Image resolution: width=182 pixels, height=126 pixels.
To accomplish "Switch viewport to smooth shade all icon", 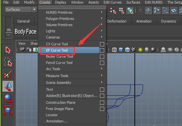I will click(121, 50).
